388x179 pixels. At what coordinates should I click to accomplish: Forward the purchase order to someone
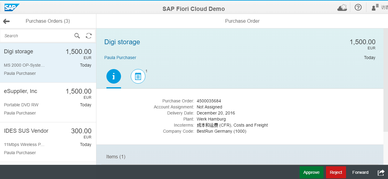[360, 172]
